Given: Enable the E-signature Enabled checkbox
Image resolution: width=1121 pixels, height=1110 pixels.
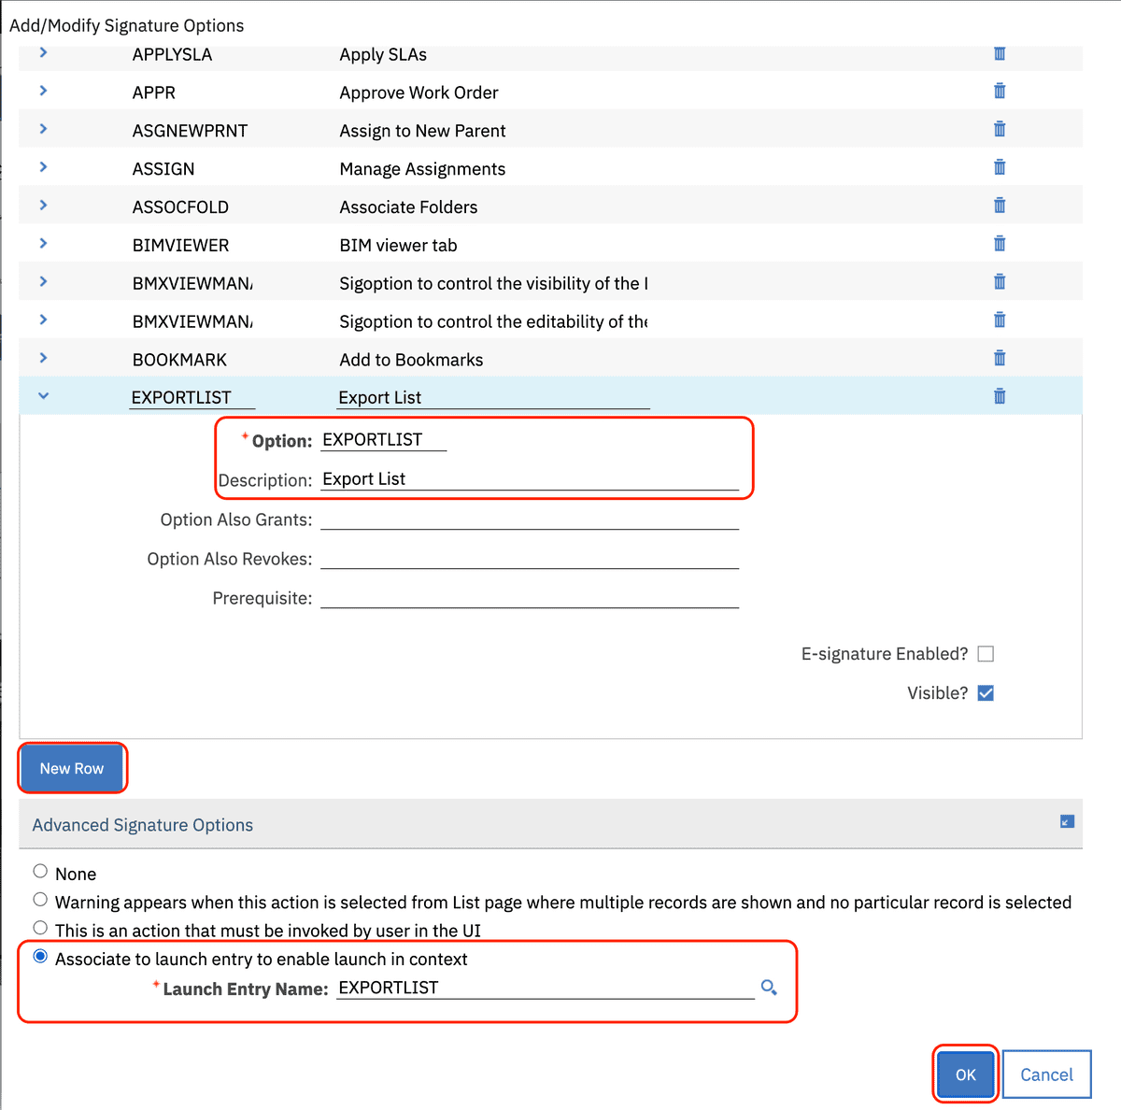Looking at the screenshot, I should coord(985,653).
